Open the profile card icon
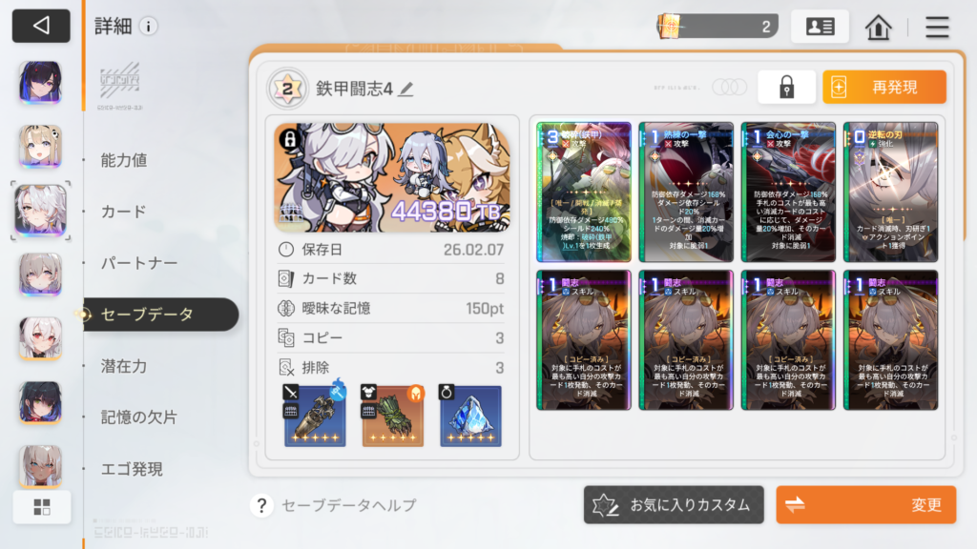Viewport: 977px width, 549px height. tap(820, 26)
